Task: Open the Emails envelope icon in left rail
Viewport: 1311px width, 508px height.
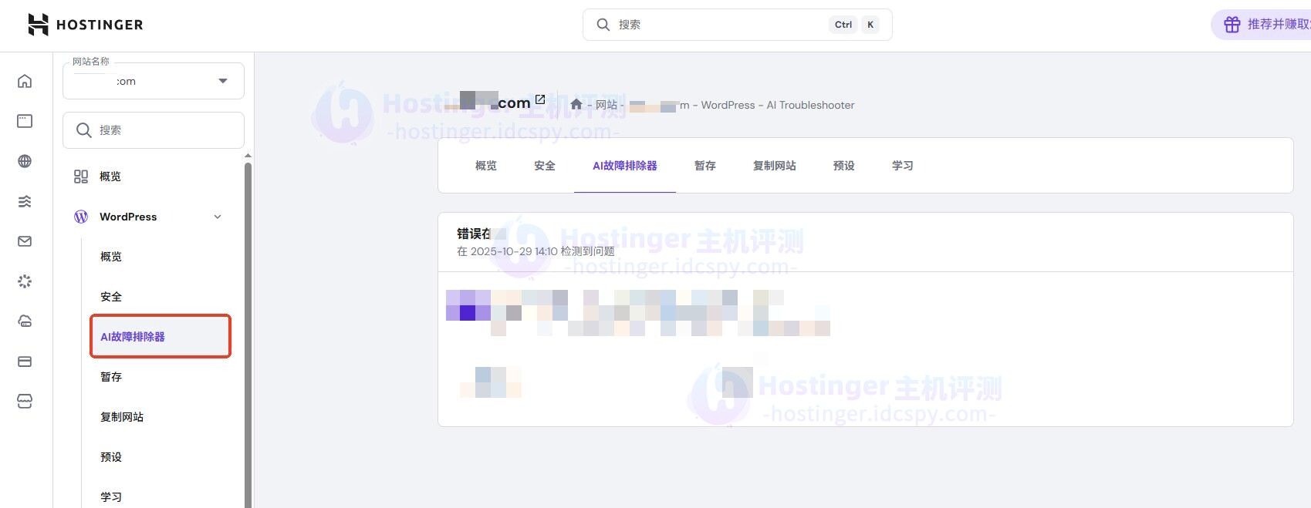Action: (x=25, y=241)
